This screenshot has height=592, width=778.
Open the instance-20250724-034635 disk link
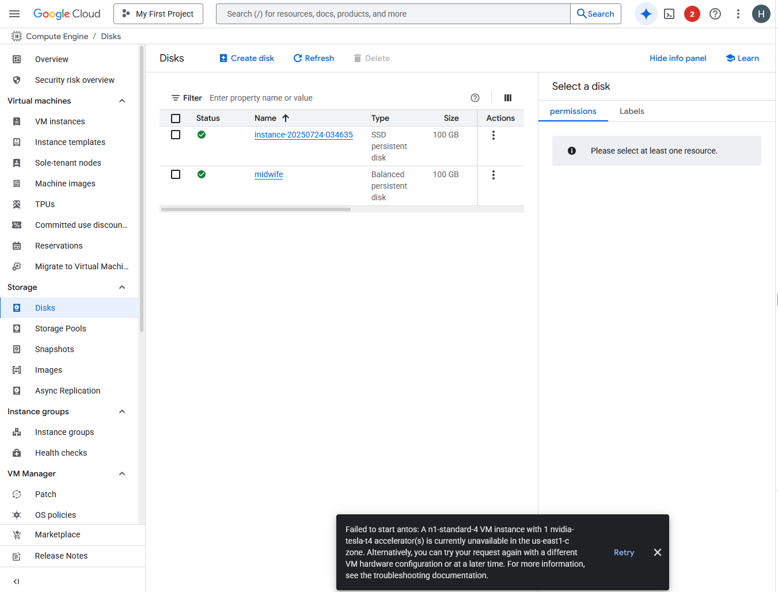pos(303,135)
